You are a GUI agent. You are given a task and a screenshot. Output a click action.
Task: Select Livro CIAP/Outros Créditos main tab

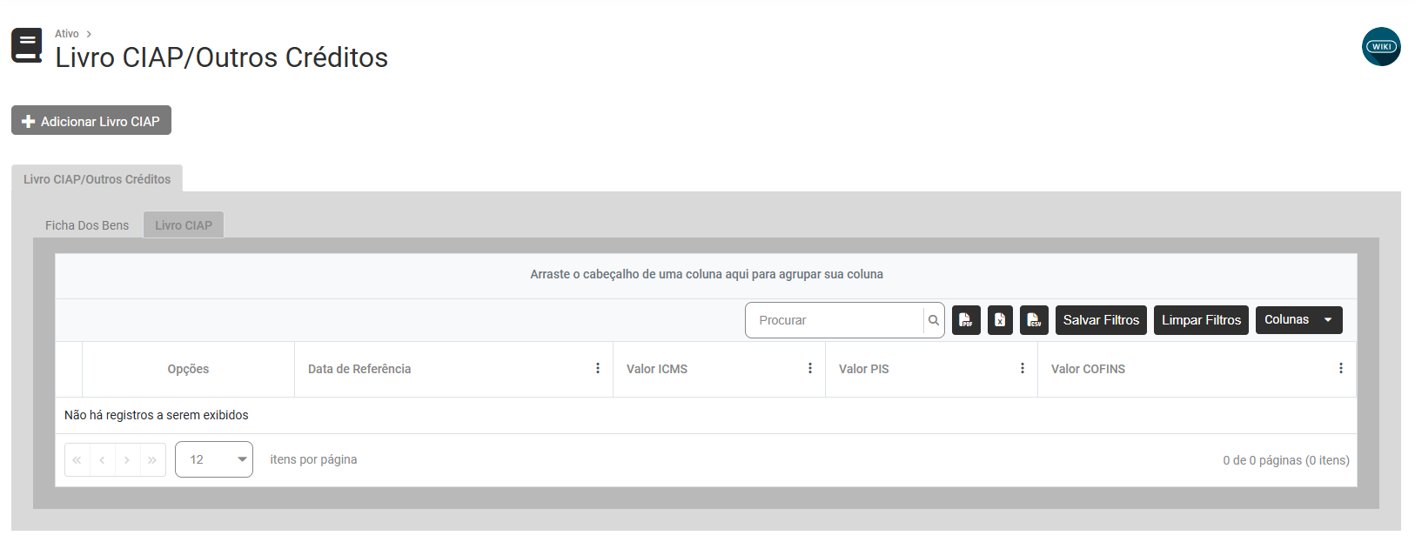point(97,179)
